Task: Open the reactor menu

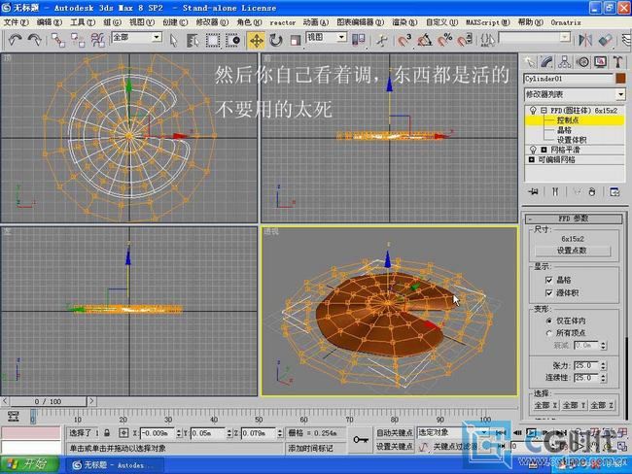Action: coord(283,22)
